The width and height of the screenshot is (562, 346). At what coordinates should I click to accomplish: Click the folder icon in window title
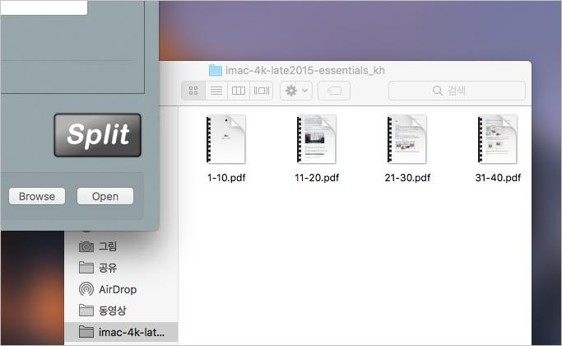pyautogui.click(x=216, y=70)
